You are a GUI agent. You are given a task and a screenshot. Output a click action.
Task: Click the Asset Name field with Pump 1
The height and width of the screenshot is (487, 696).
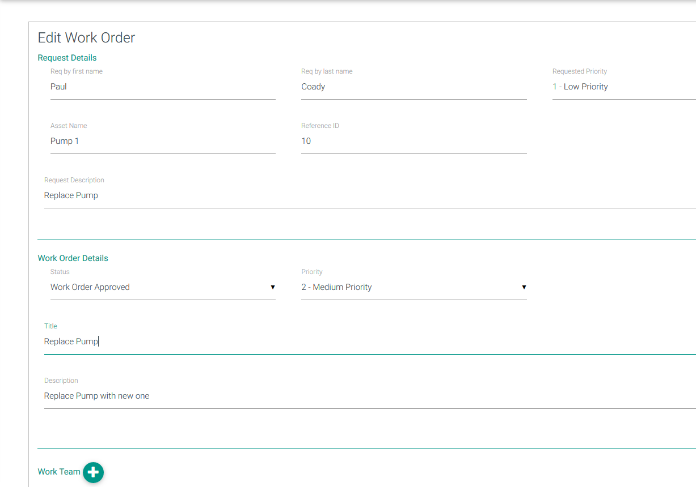tap(163, 142)
